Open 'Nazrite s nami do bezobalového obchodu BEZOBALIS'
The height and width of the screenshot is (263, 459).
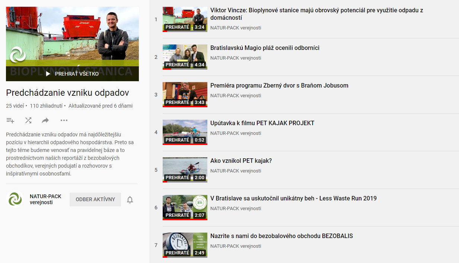coord(281,236)
